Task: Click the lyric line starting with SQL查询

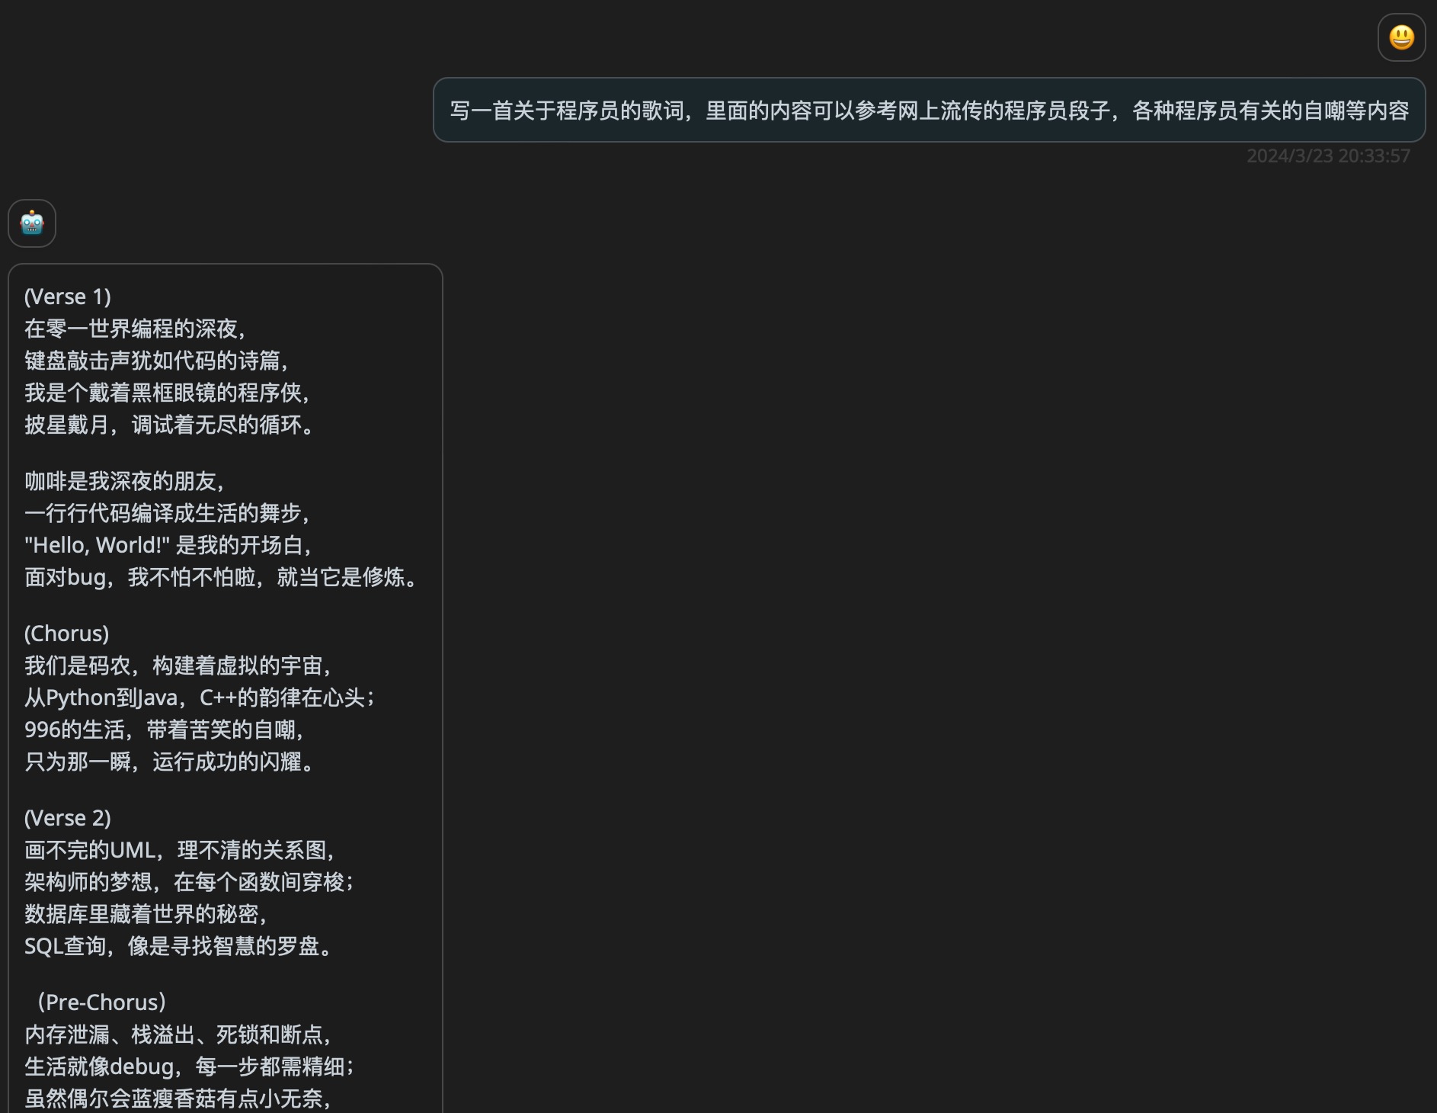Action: coord(179,946)
